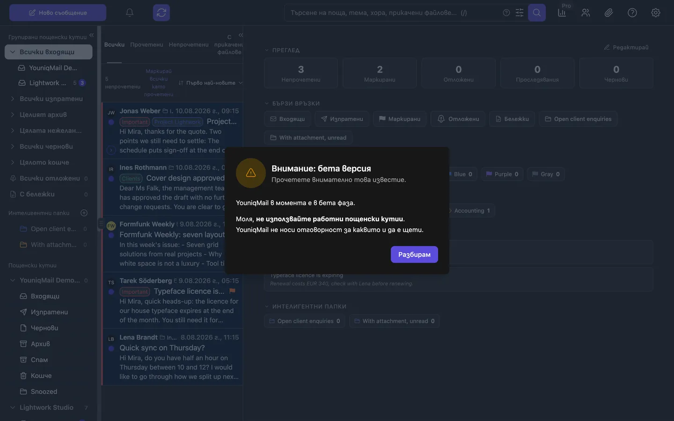
Task: Open Ines Rothmann Cover design email
Action: (x=172, y=187)
